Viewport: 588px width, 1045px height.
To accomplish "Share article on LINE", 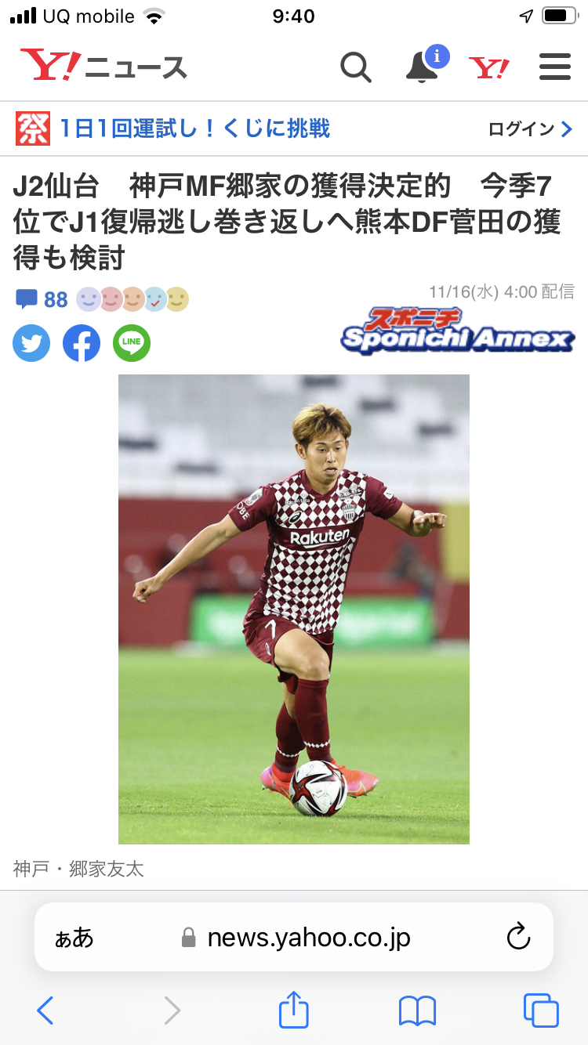I will pos(132,343).
